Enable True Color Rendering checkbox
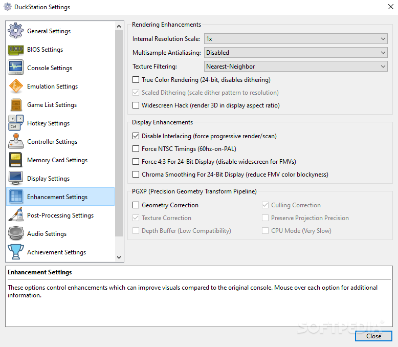This screenshot has width=398, height=347. [x=136, y=80]
